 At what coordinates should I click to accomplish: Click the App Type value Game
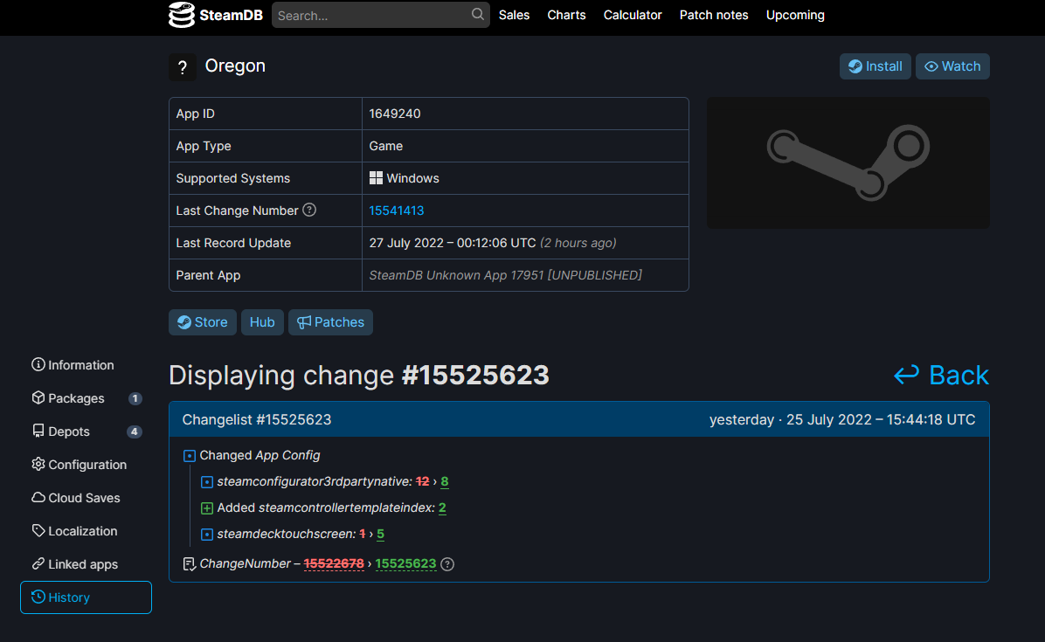pos(386,146)
